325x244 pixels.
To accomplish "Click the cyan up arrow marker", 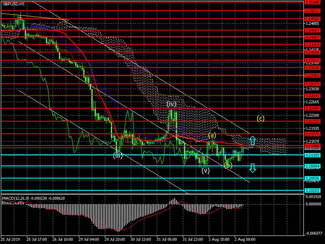I will click(252, 141).
